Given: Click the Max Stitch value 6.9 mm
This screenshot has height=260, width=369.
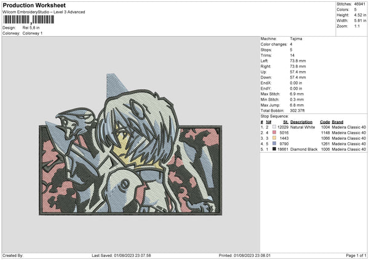Looking at the screenshot, I should pyautogui.click(x=297, y=94).
